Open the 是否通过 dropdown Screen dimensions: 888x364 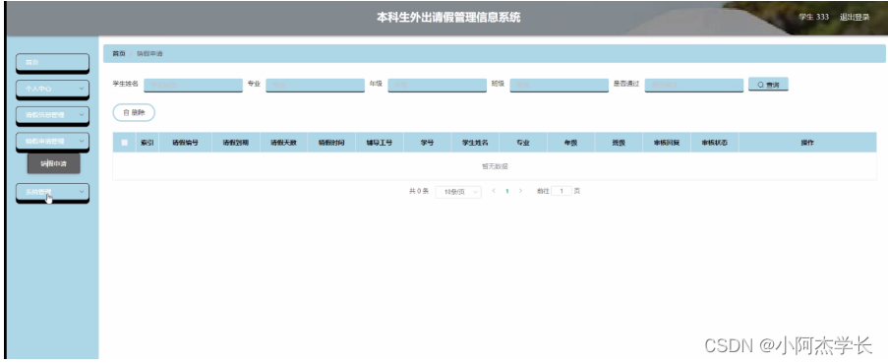[693, 85]
